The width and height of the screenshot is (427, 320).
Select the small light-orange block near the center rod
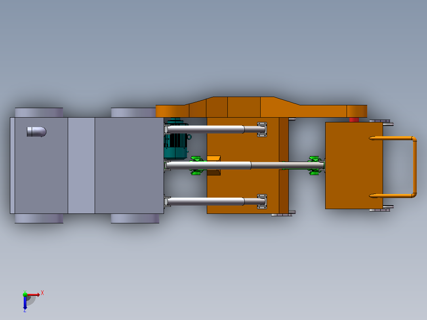pos(213,158)
